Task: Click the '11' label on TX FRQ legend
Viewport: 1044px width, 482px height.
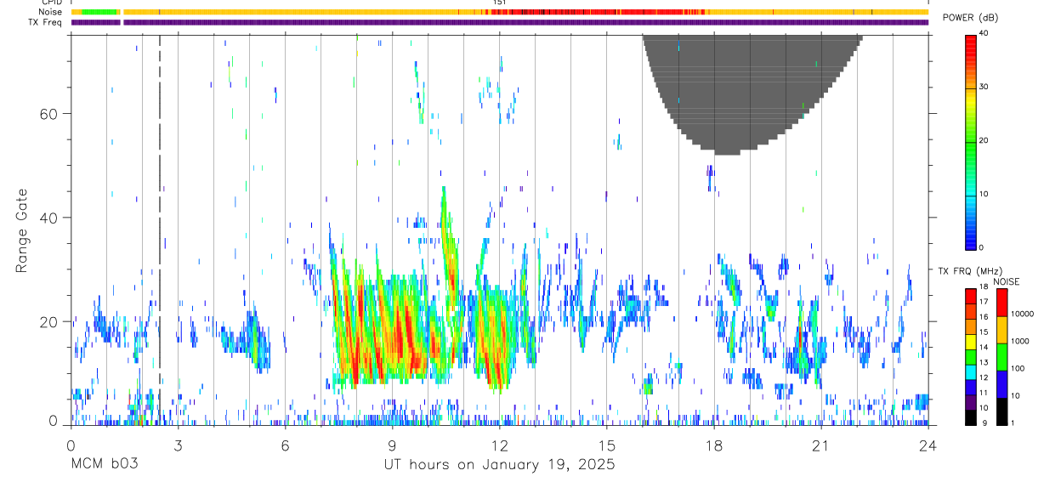Action: click(x=985, y=393)
